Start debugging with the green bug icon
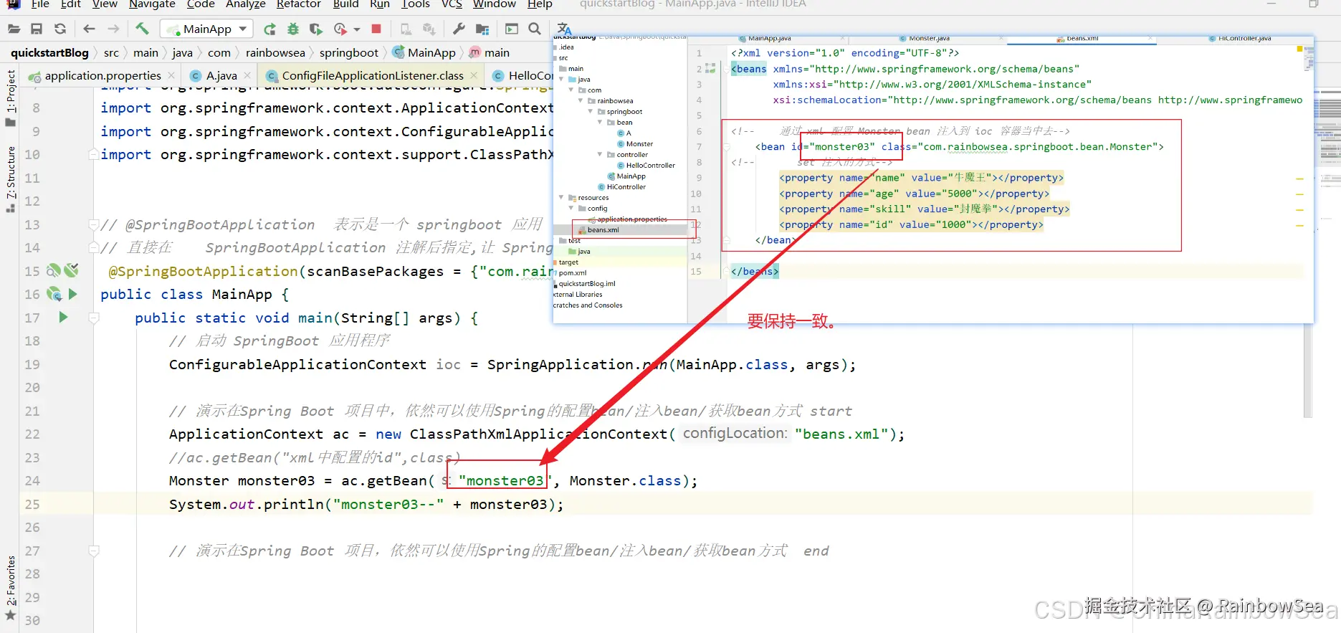This screenshot has width=1341, height=633. click(x=292, y=29)
